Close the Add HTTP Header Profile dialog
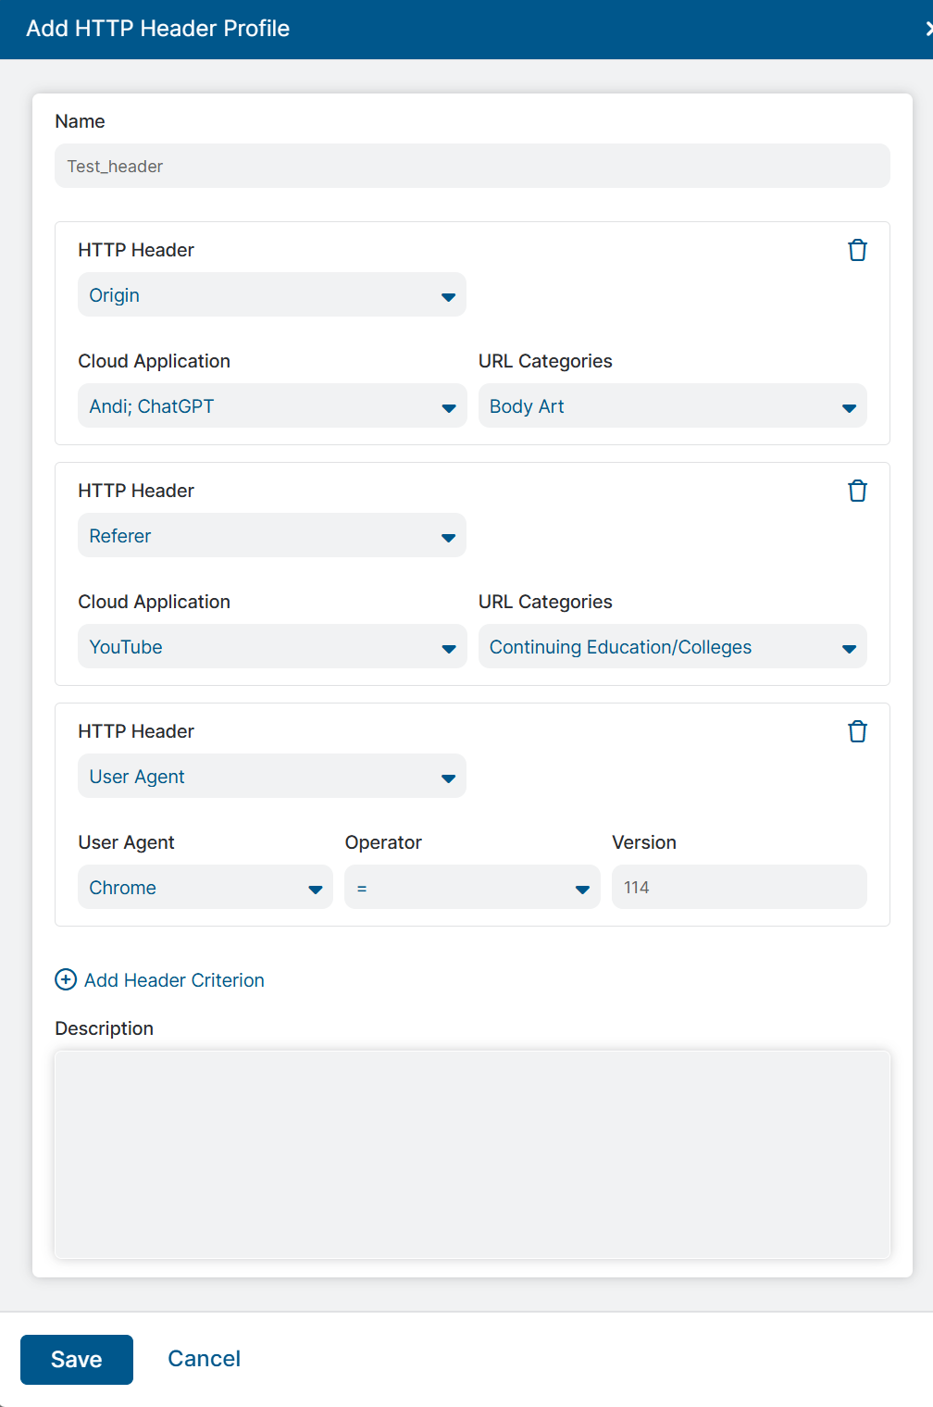This screenshot has width=933, height=1407. 927,29
